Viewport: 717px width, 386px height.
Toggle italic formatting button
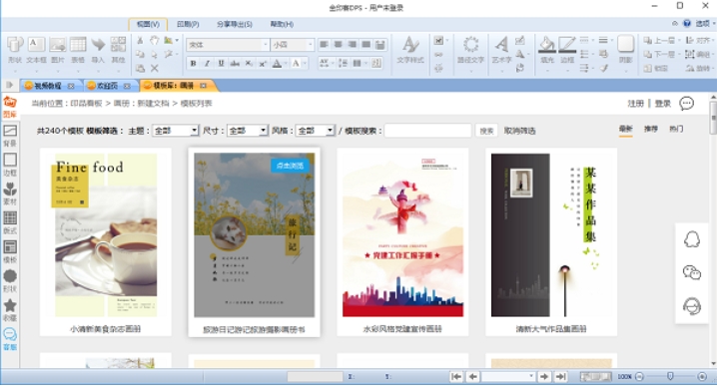[207, 64]
